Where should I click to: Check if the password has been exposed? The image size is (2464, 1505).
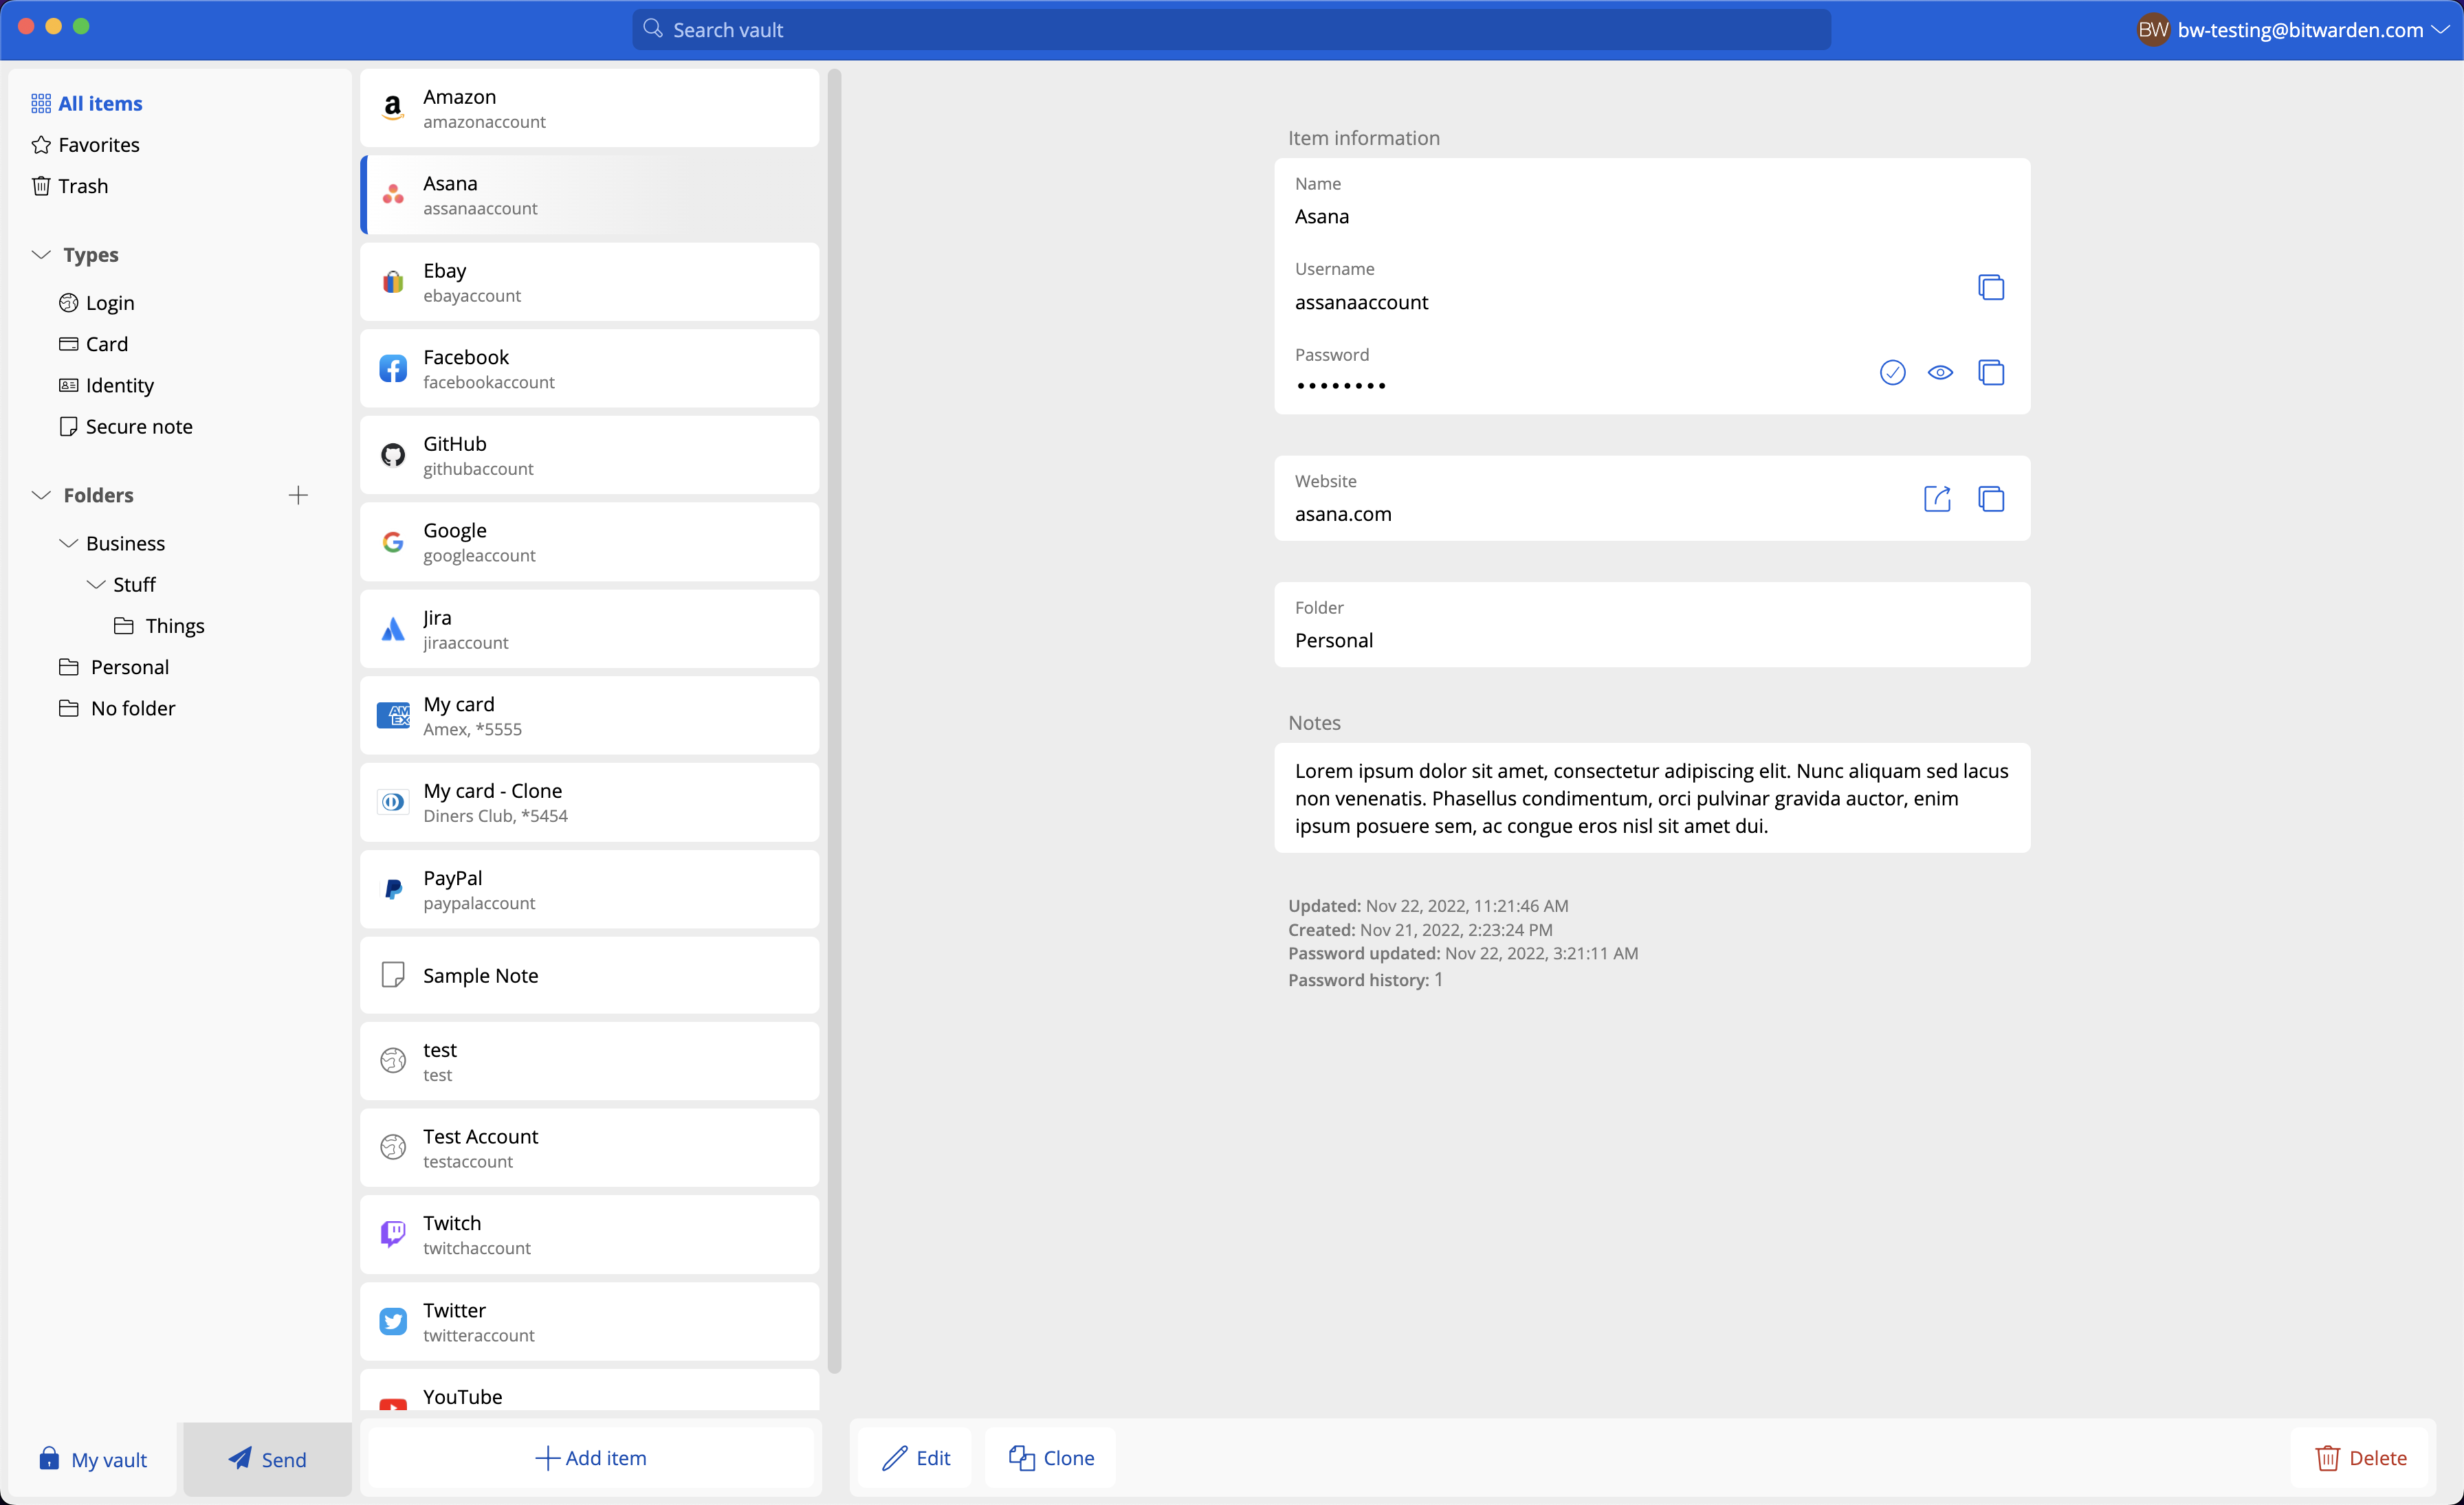click(x=1892, y=372)
